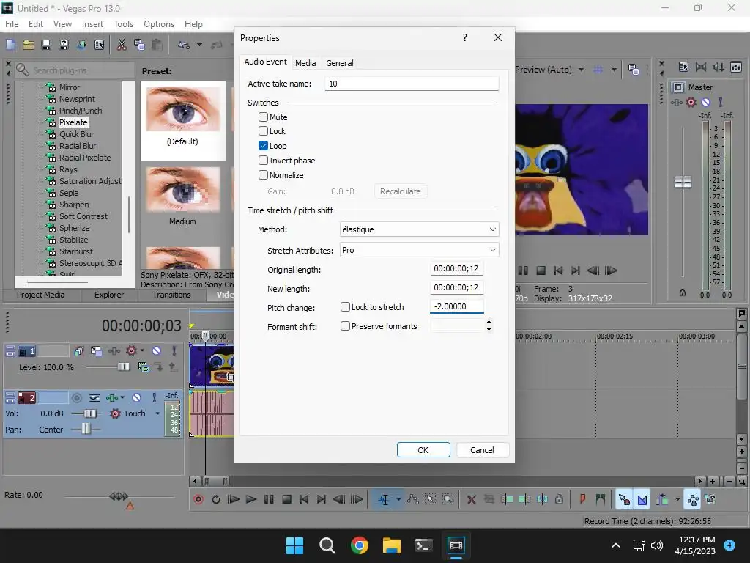Click the Properties dialog help question mark

pyautogui.click(x=465, y=37)
